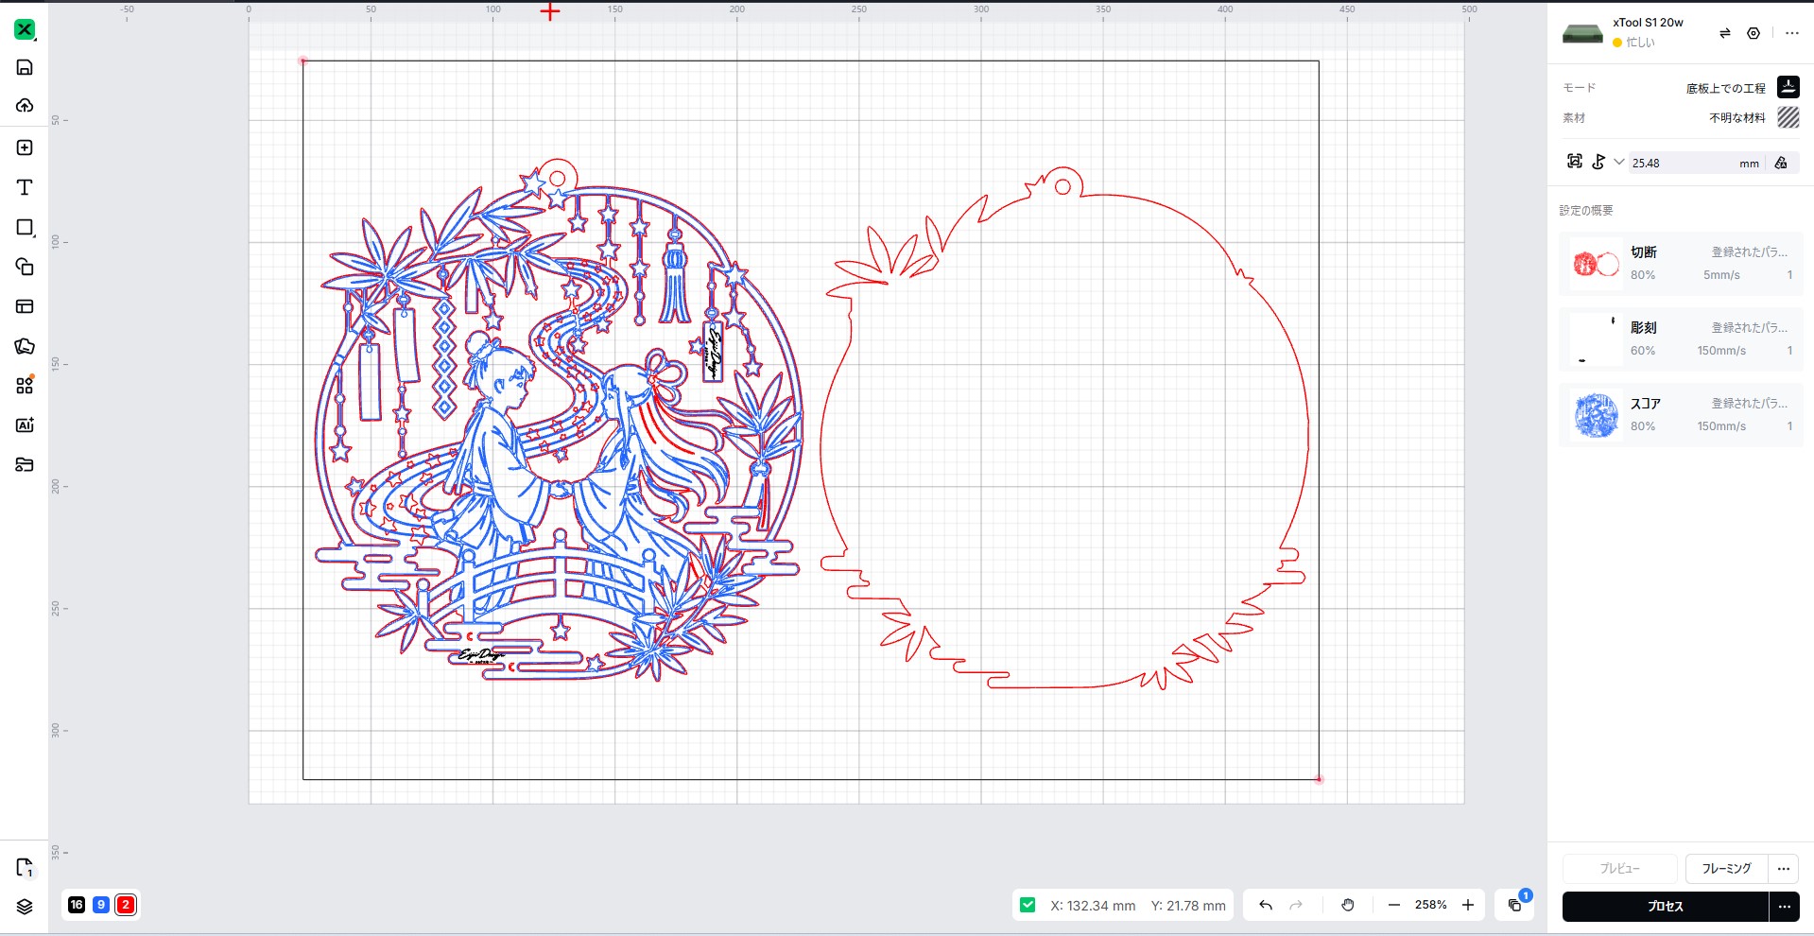Image resolution: width=1814 pixels, height=936 pixels.
Task: Open the 切断 cut settings row
Action: tap(1681, 264)
